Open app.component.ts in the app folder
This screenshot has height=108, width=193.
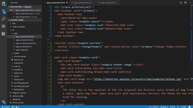point(24,46)
